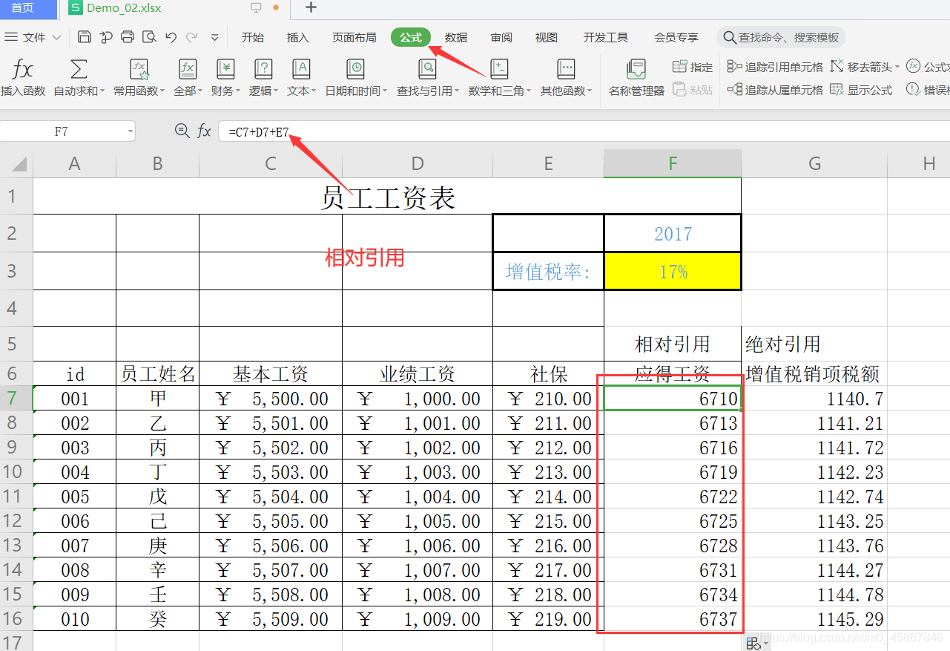Screen dimensions: 950x651
Task: Click Trace Dependents (追踪从属单元格)
Action: (x=776, y=90)
